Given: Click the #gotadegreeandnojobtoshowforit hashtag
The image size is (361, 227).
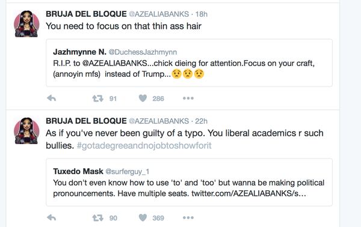Looking at the screenshot, I should tap(144, 146).
